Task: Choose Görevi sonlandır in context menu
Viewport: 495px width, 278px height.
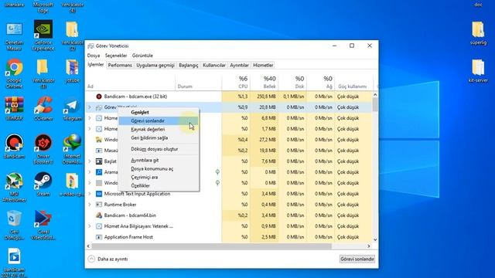Action: 159,120
